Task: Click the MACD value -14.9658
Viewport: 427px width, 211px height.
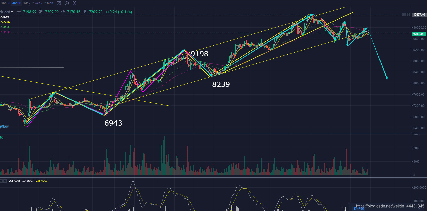Action: pyautogui.click(x=14, y=181)
